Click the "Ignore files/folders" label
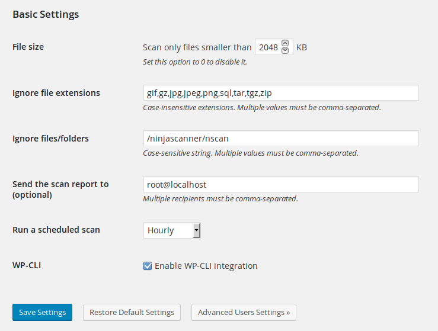 pos(50,139)
